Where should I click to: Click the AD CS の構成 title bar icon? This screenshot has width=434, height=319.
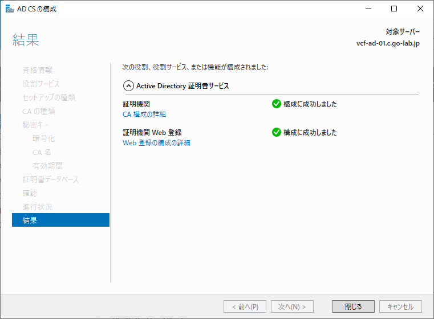click(x=10, y=9)
